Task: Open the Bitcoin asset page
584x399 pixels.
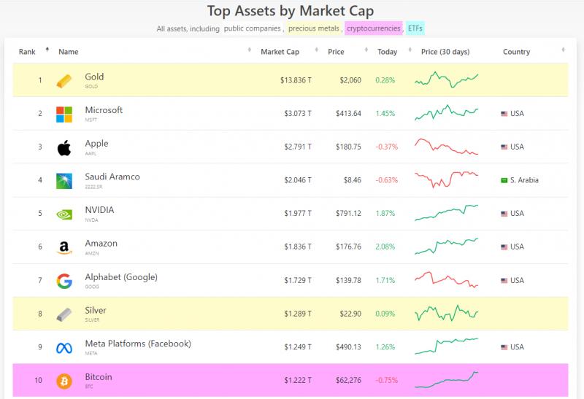Action: [99, 377]
